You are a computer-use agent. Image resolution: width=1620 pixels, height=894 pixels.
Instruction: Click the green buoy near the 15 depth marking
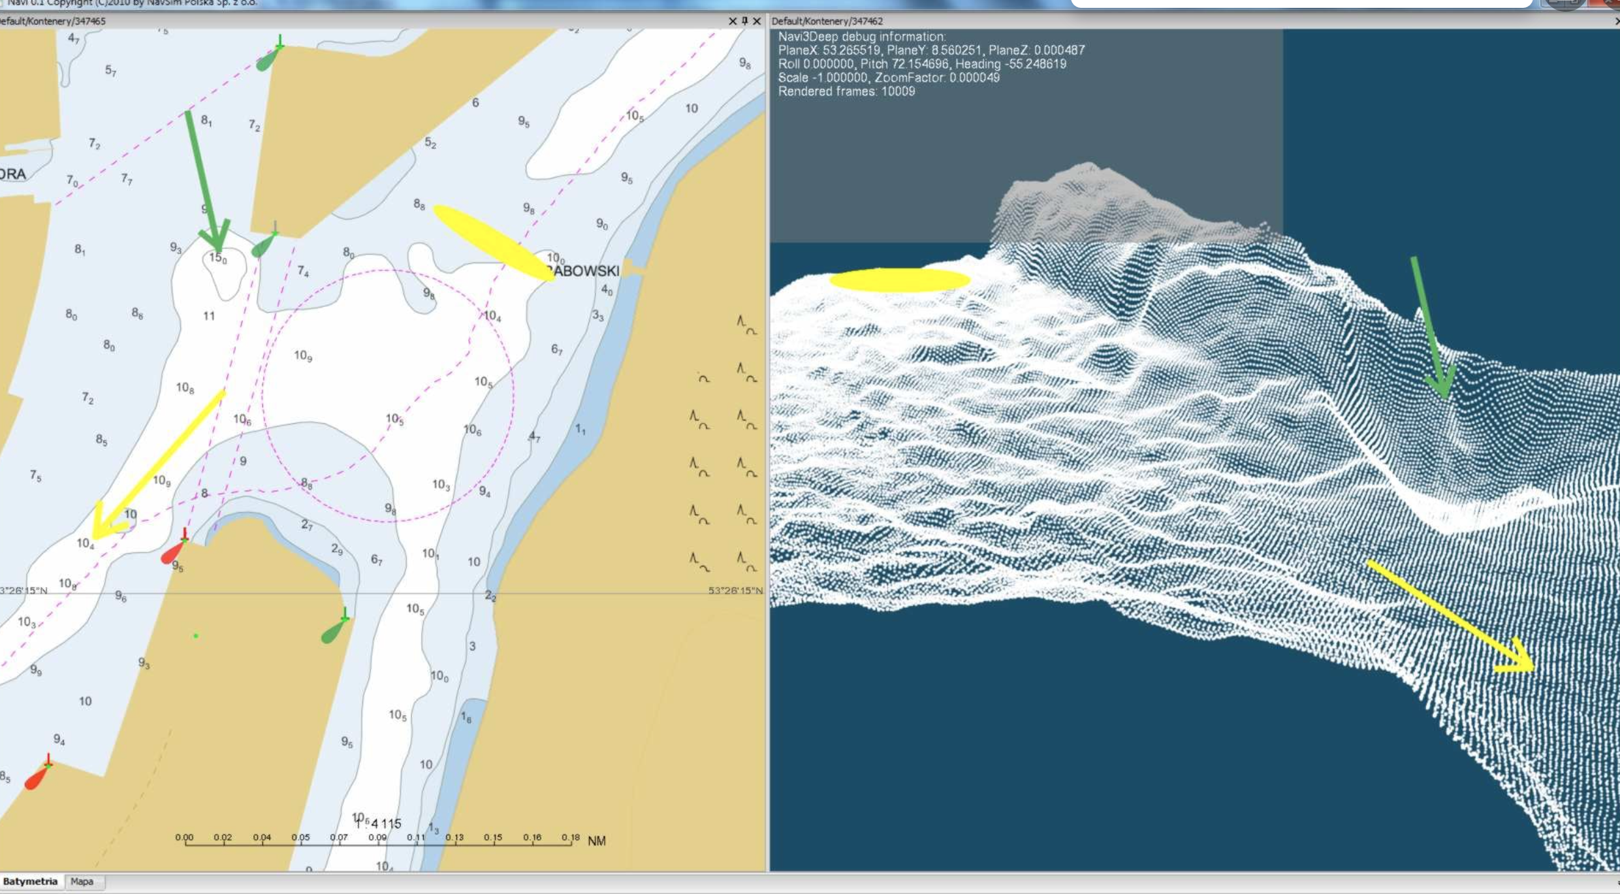coord(264,242)
